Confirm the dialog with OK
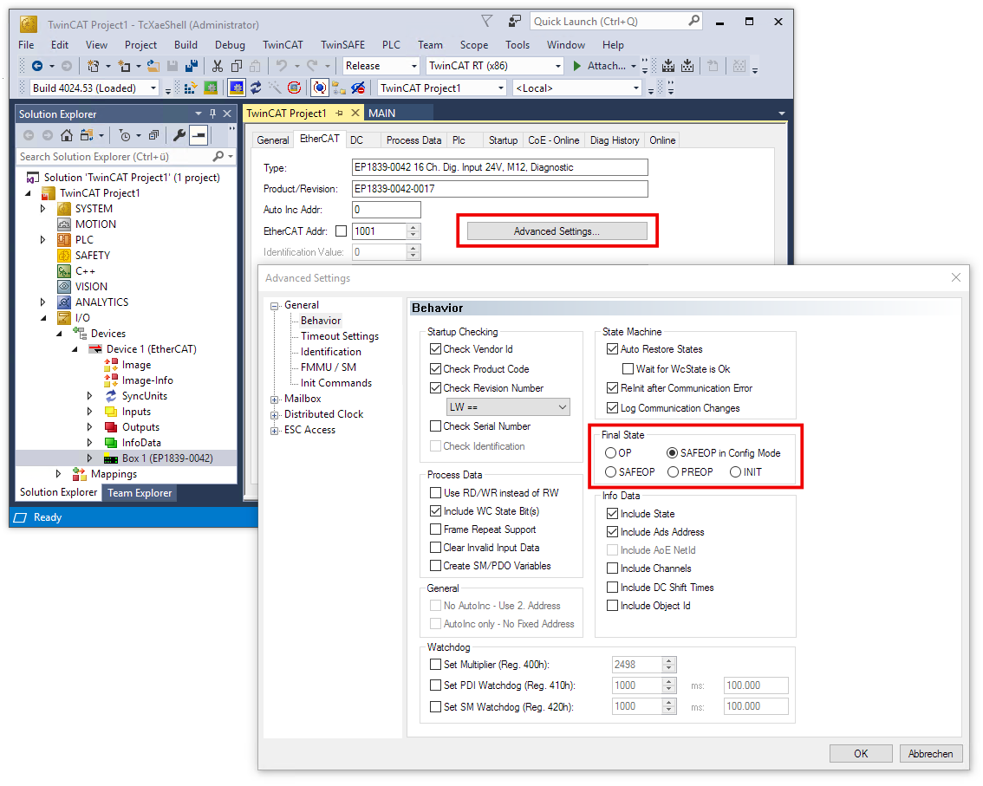983x786 pixels. click(860, 753)
